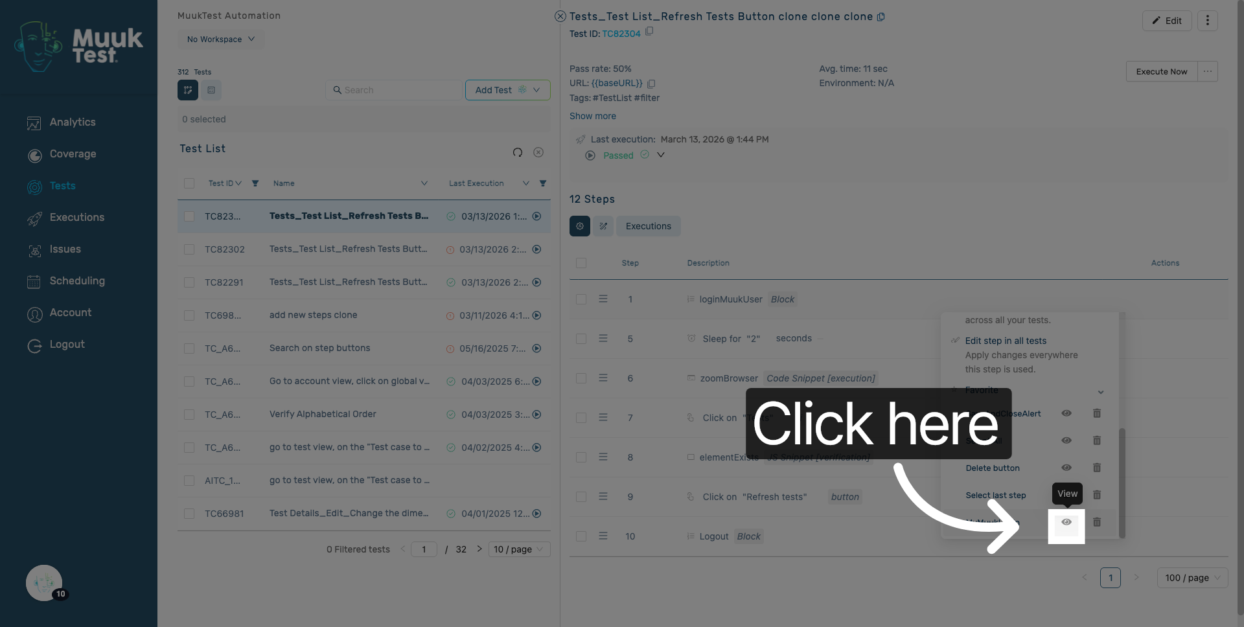Select the steps edit-mode tab icon
The image size is (1244, 627).
[x=603, y=226]
